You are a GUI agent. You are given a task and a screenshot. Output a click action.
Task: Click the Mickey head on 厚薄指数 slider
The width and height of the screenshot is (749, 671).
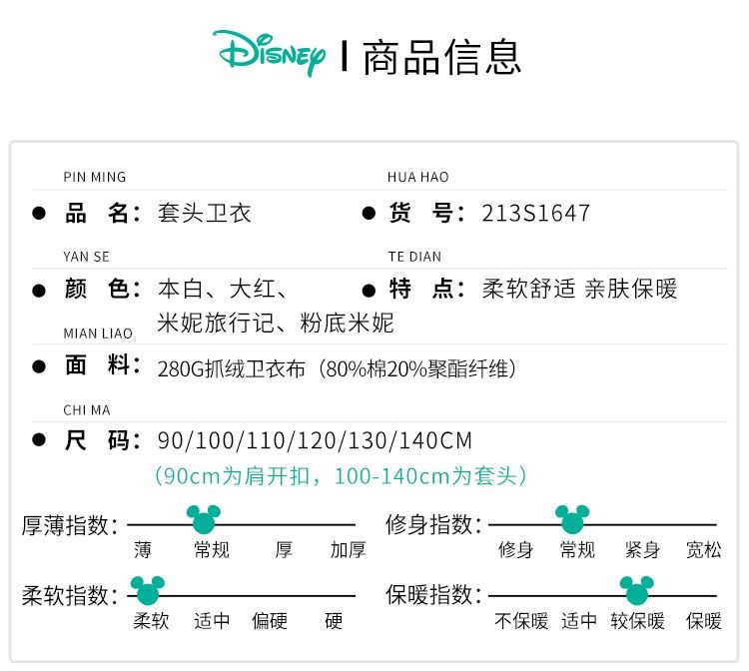204,519
